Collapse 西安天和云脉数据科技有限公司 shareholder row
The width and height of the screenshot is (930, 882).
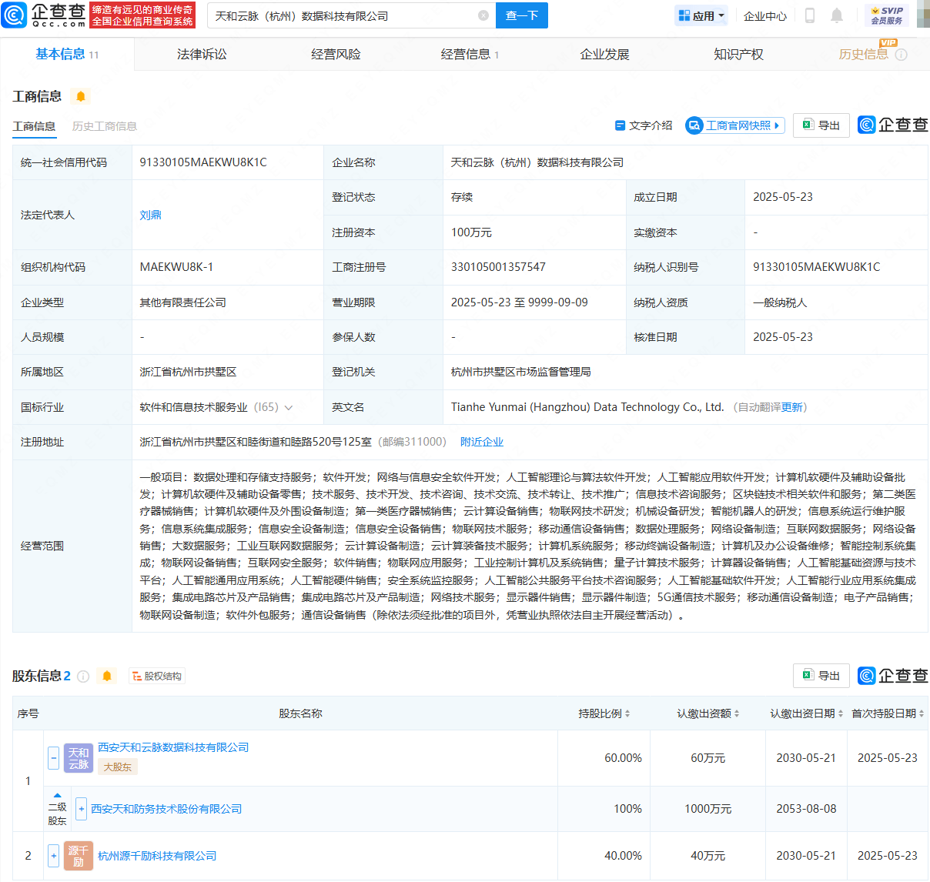click(53, 758)
